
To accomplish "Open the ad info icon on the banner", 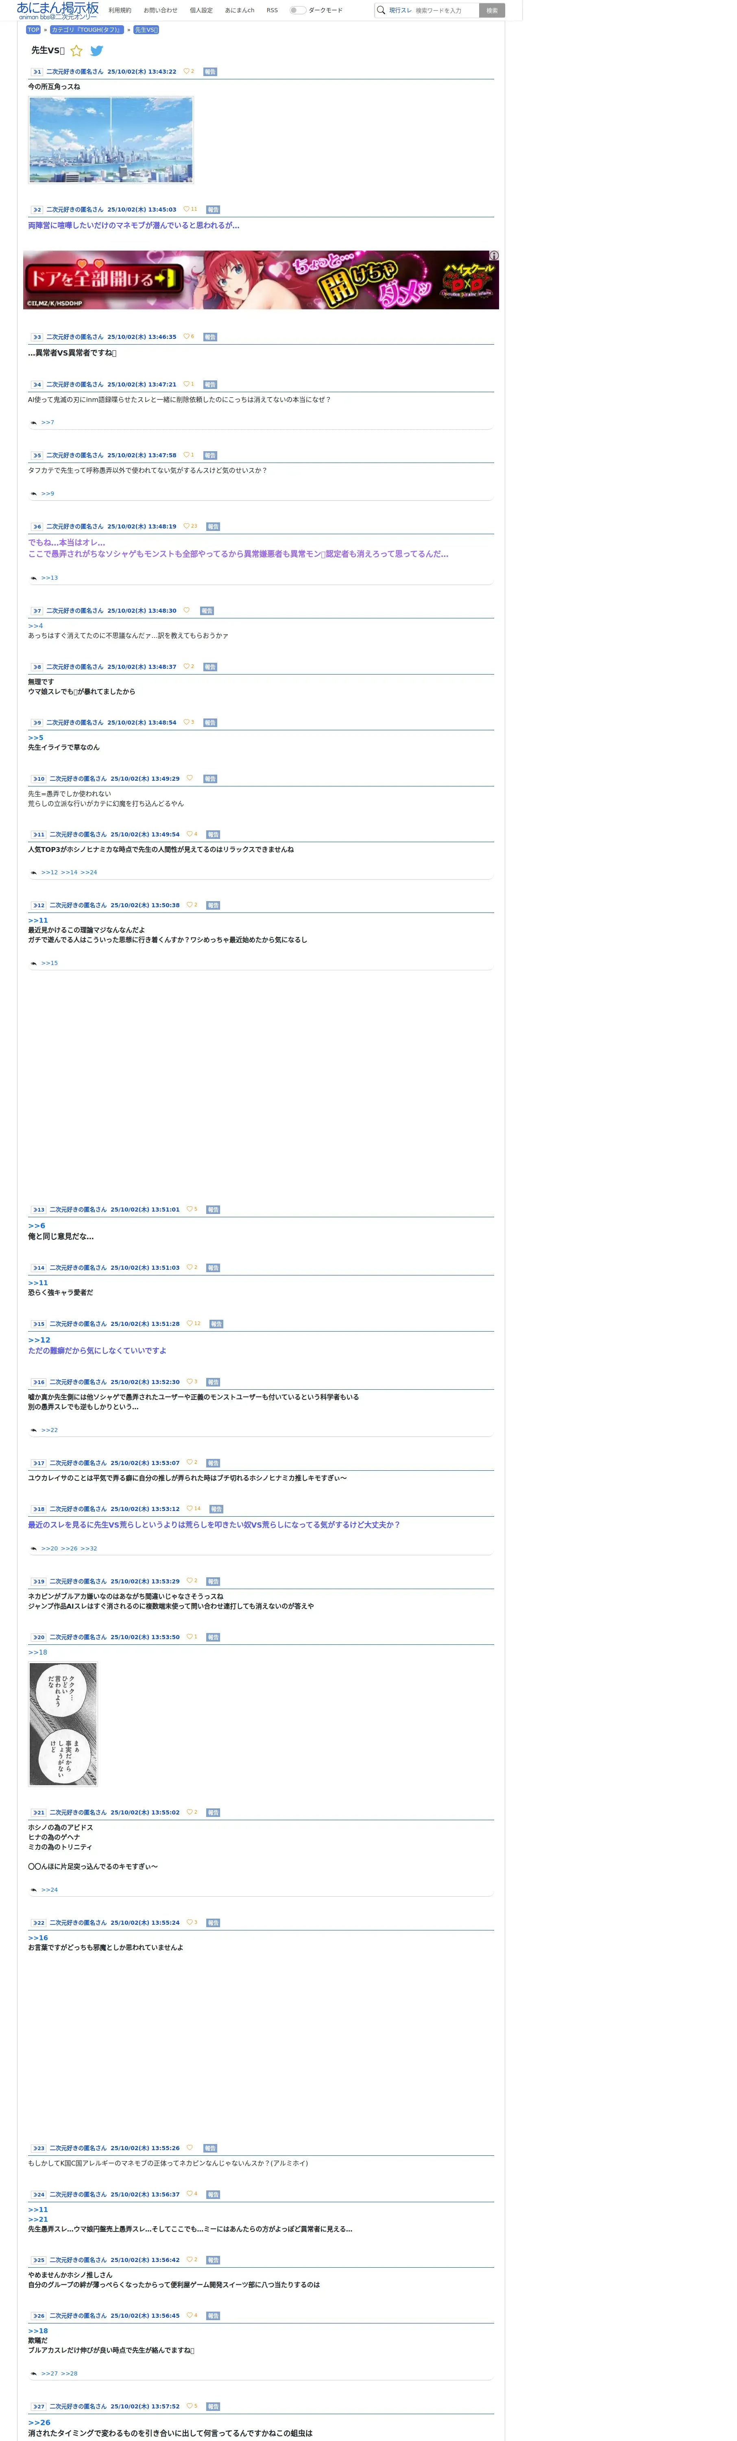I will (493, 256).
